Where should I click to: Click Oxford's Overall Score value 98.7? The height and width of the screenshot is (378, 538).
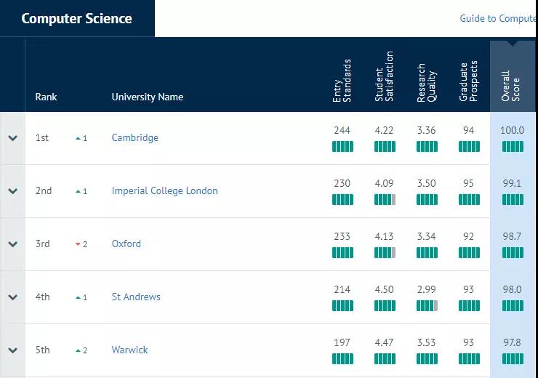pyautogui.click(x=512, y=236)
